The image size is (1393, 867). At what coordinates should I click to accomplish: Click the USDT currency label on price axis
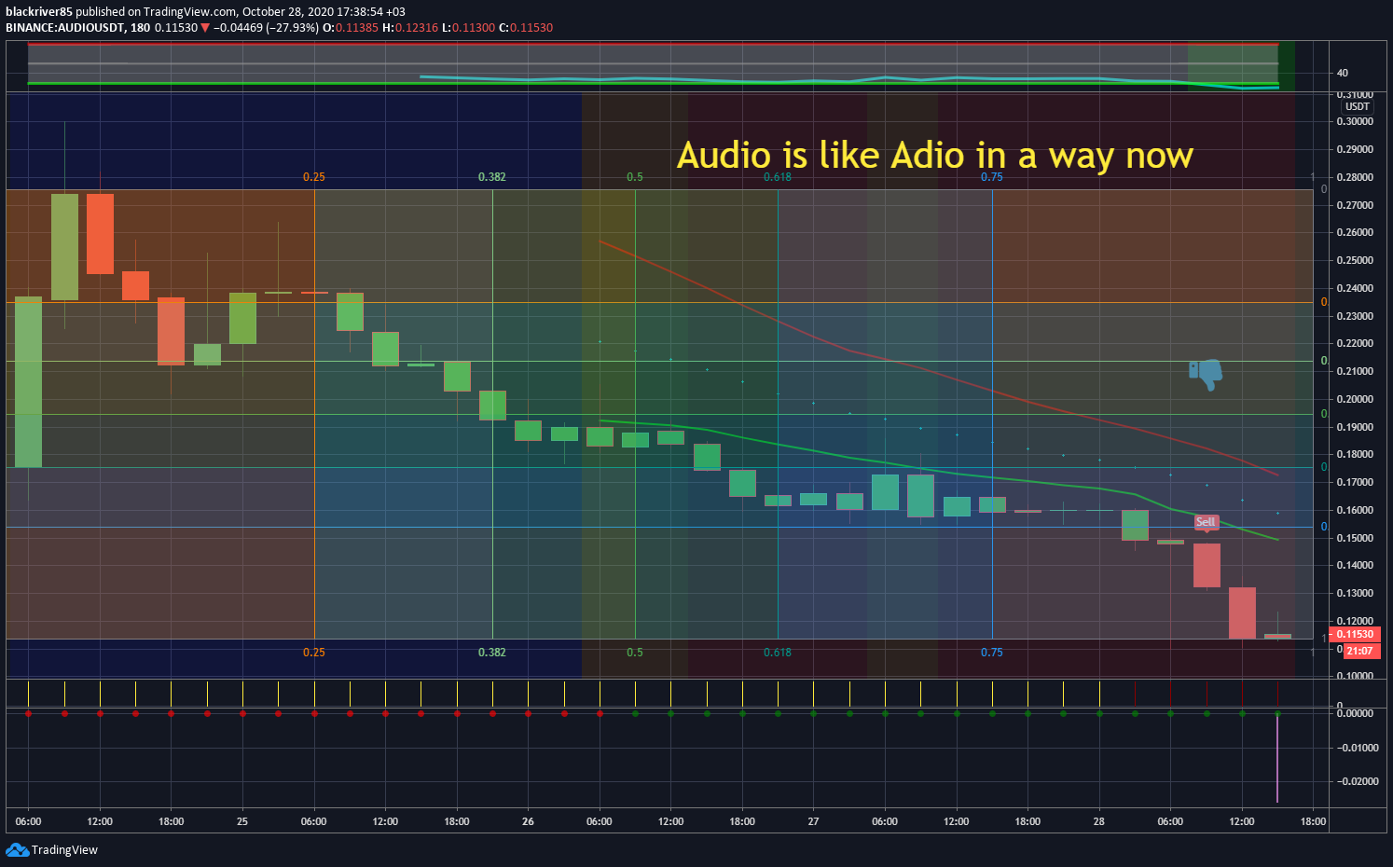1357,106
